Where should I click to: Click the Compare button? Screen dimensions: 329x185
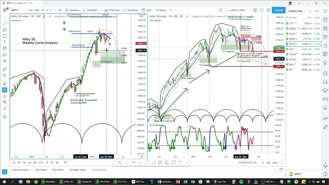click(x=72, y=10)
